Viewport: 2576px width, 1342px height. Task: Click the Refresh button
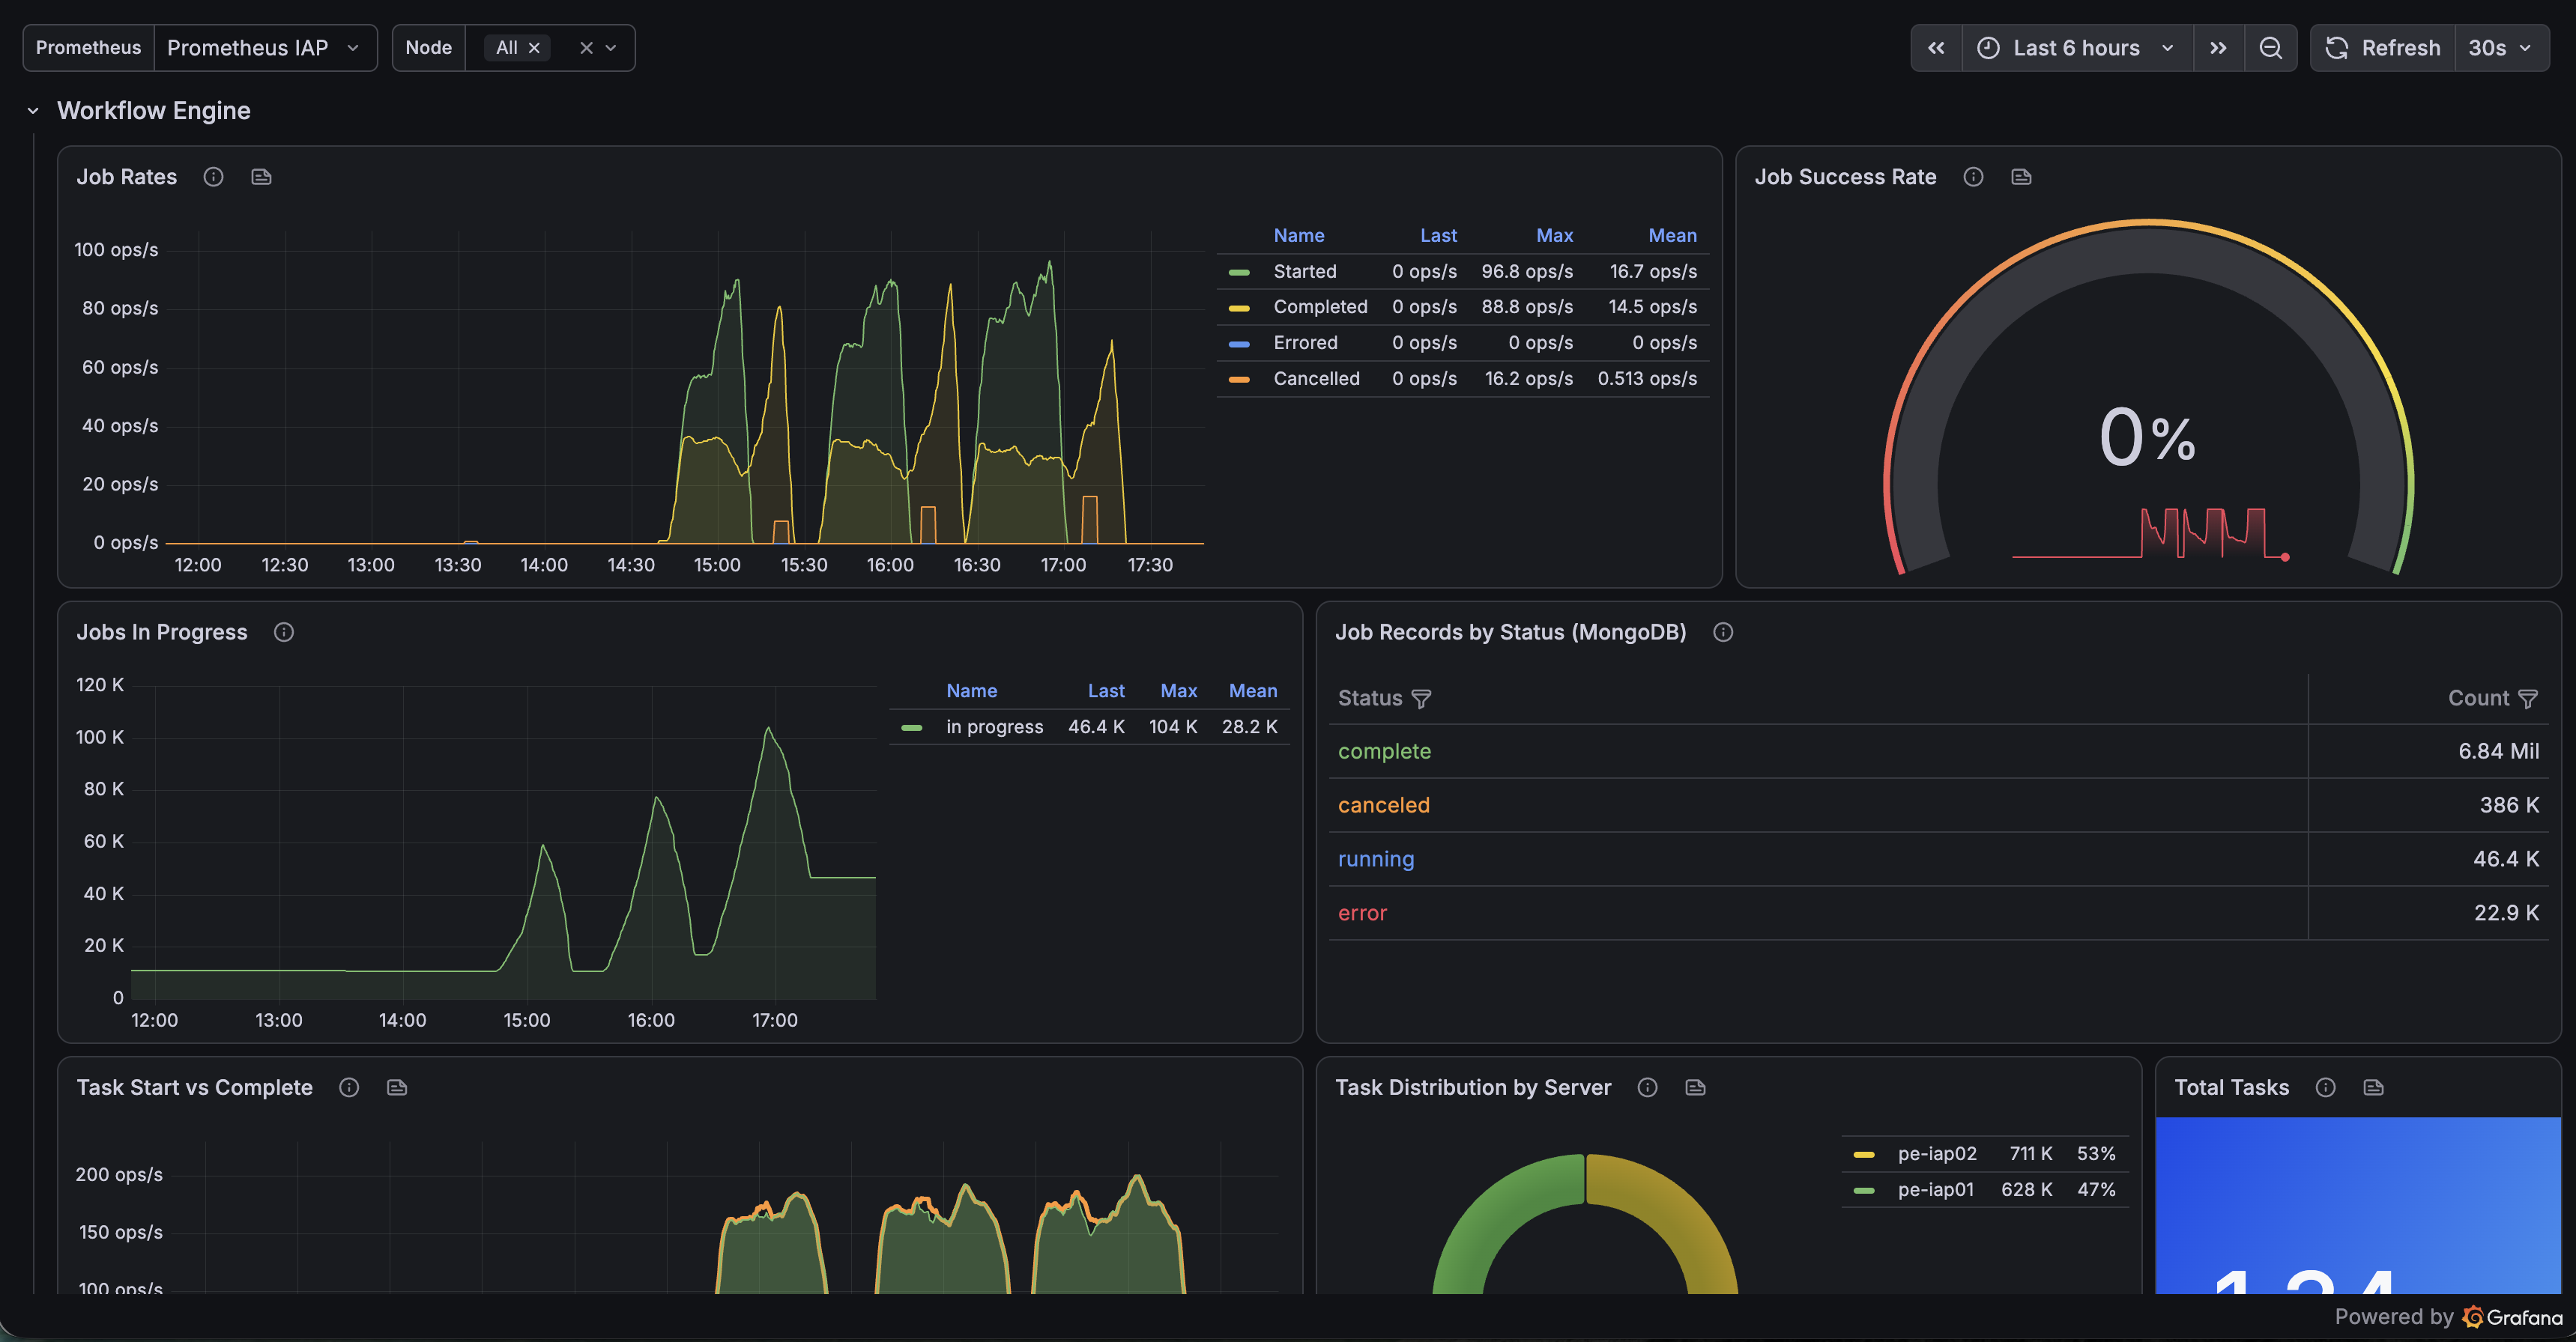[x=2383, y=48]
